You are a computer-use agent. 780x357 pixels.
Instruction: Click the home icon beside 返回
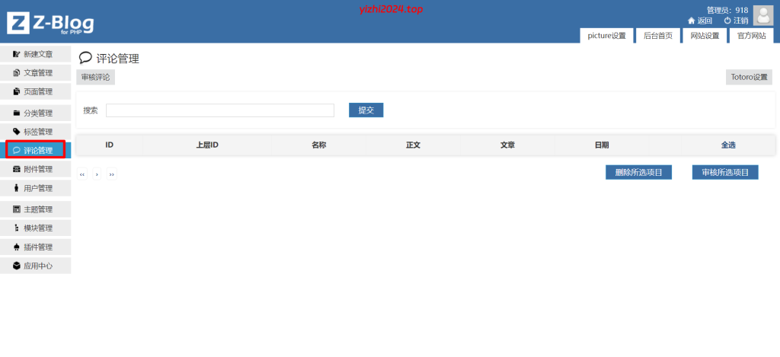[691, 21]
